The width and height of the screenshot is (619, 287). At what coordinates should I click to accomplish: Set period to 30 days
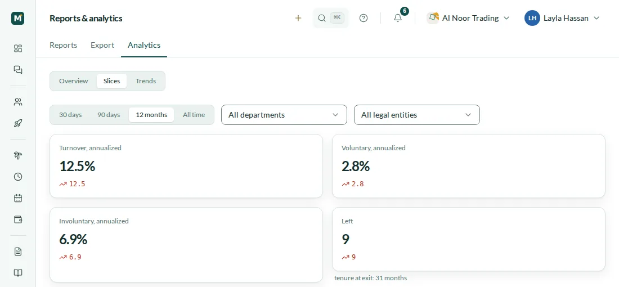[x=70, y=115]
